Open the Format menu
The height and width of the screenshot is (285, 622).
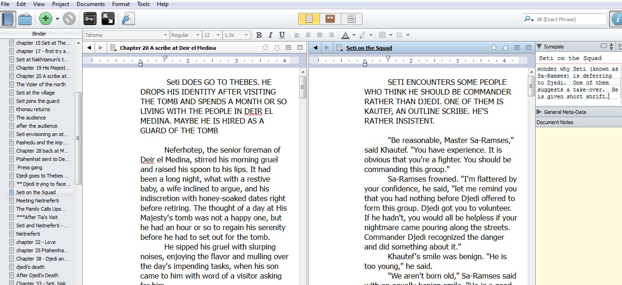point(121,4)
